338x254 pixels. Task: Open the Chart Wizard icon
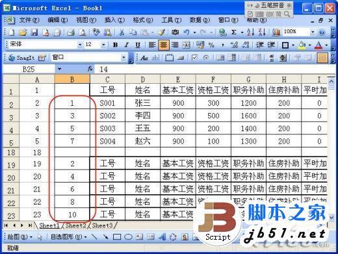pyautogui.click(x=276, y=32)
